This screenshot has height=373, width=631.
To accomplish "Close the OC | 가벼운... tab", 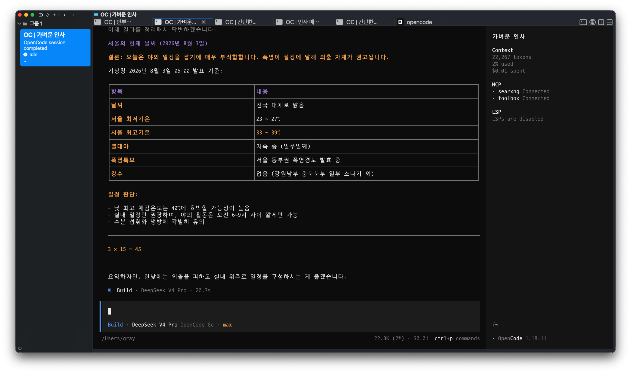I will point(204,22).
